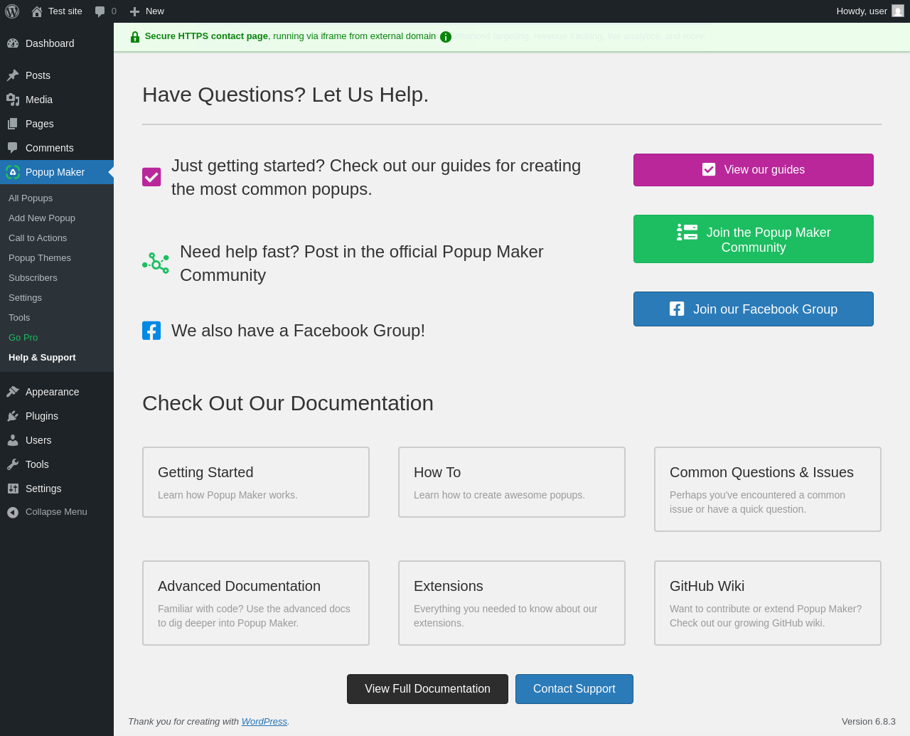Click the Settings sliders icon

click(13, 489)
